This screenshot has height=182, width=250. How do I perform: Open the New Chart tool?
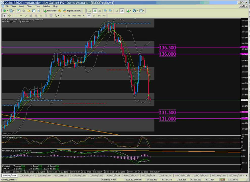click(x=4, y=11)
